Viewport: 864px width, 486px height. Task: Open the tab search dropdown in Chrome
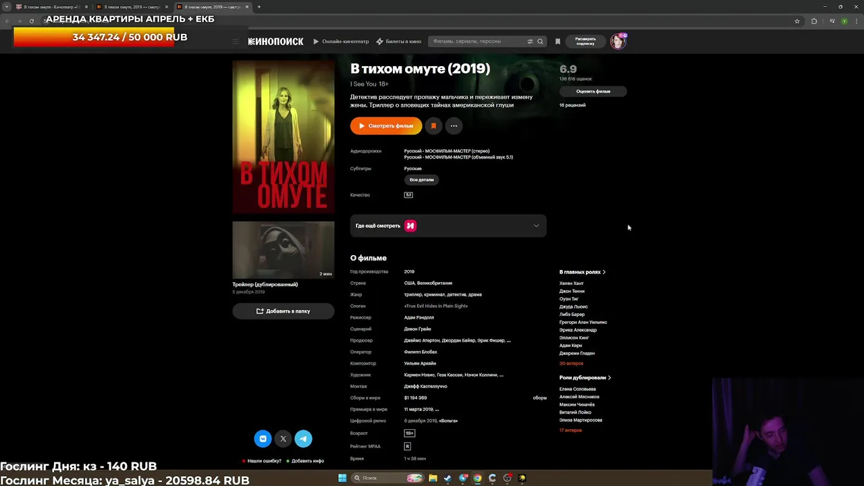(x=7, y=7)
